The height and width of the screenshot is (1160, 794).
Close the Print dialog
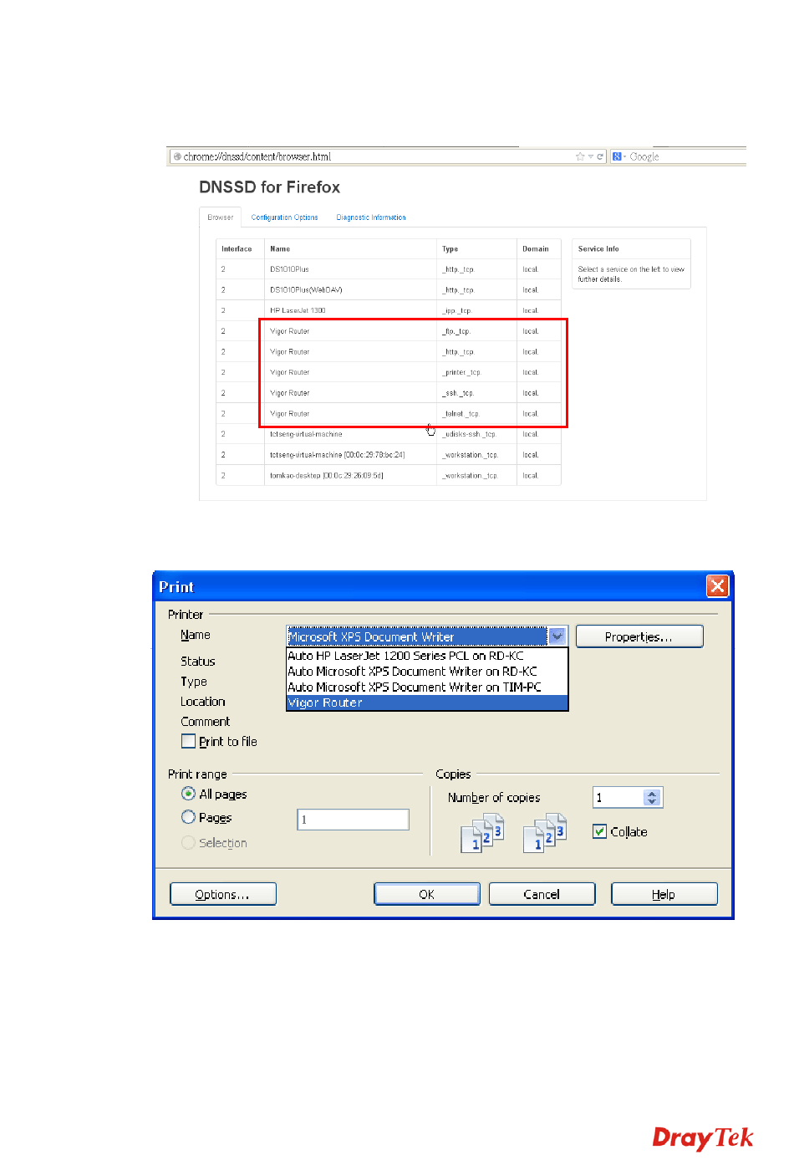tap(717, 586)
